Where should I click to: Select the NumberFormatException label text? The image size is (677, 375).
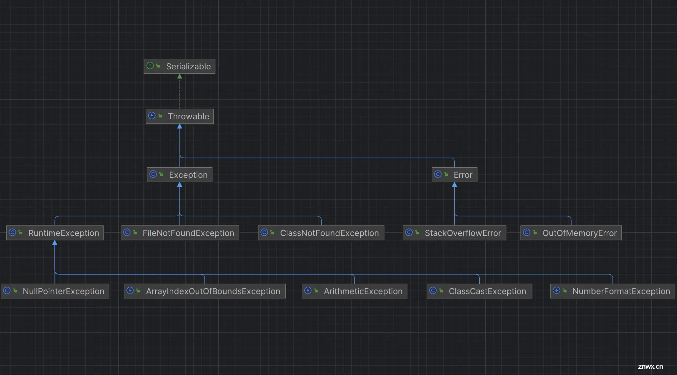[621, 291]
